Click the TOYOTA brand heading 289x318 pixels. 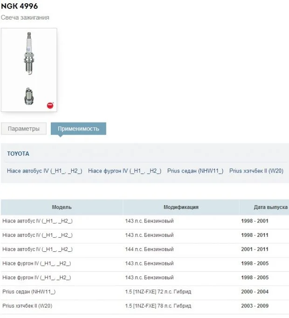[x=18, y=154]
